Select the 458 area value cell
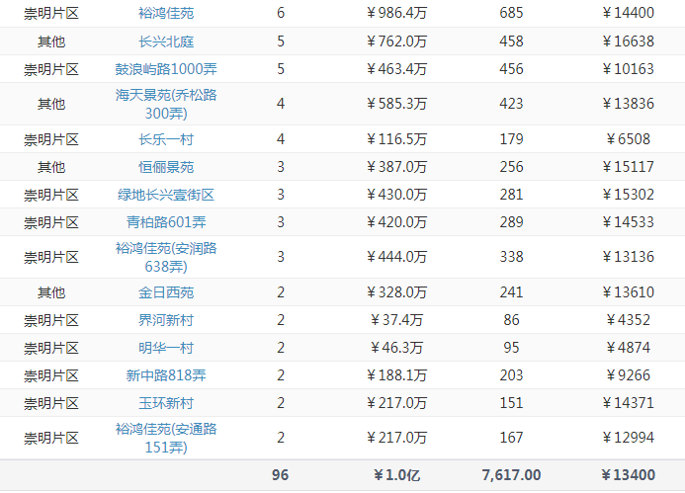 [511, 41]
